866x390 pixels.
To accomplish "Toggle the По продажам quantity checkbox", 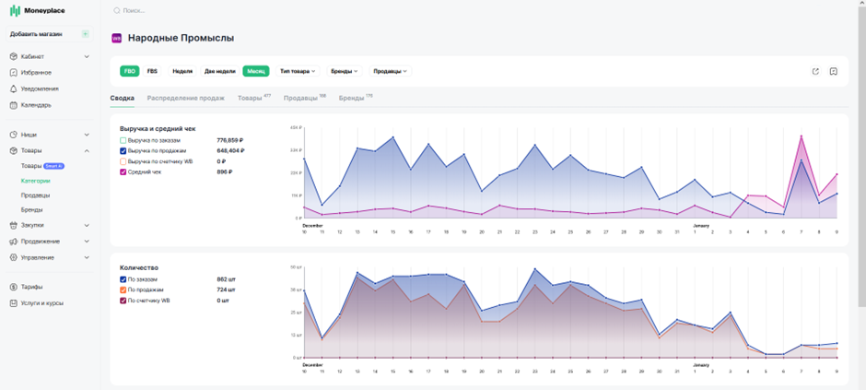I will [x=123, y=290].
